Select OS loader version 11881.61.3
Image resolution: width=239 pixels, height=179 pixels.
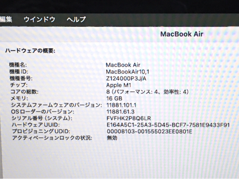[x=120, y=112]
